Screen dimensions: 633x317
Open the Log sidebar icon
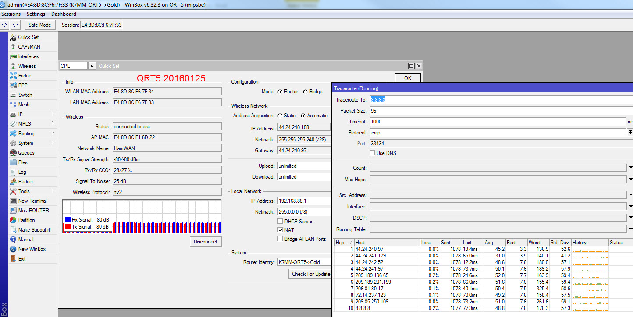point(13,172)
